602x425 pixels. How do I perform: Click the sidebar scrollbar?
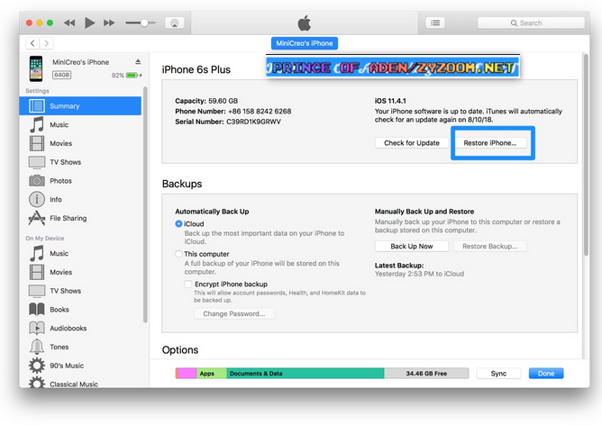point(145,204)
